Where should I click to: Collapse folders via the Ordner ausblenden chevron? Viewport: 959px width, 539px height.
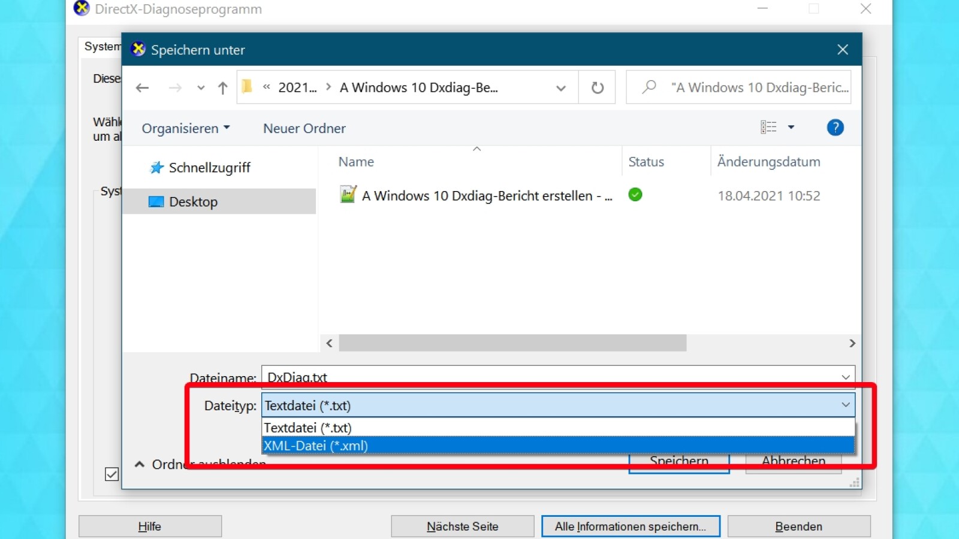(140, 464)
